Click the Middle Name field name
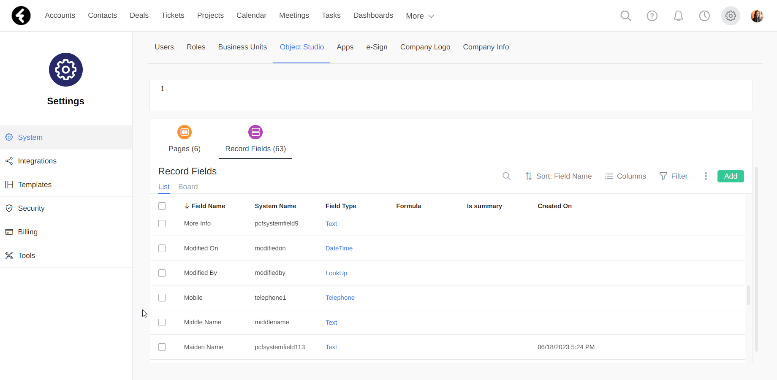777x380 pixels. coord(203,322)
